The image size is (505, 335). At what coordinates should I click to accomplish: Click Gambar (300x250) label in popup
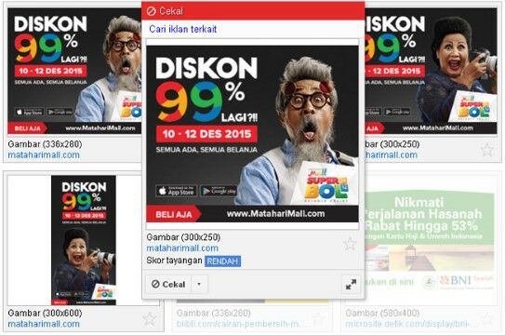pos(183,237)
